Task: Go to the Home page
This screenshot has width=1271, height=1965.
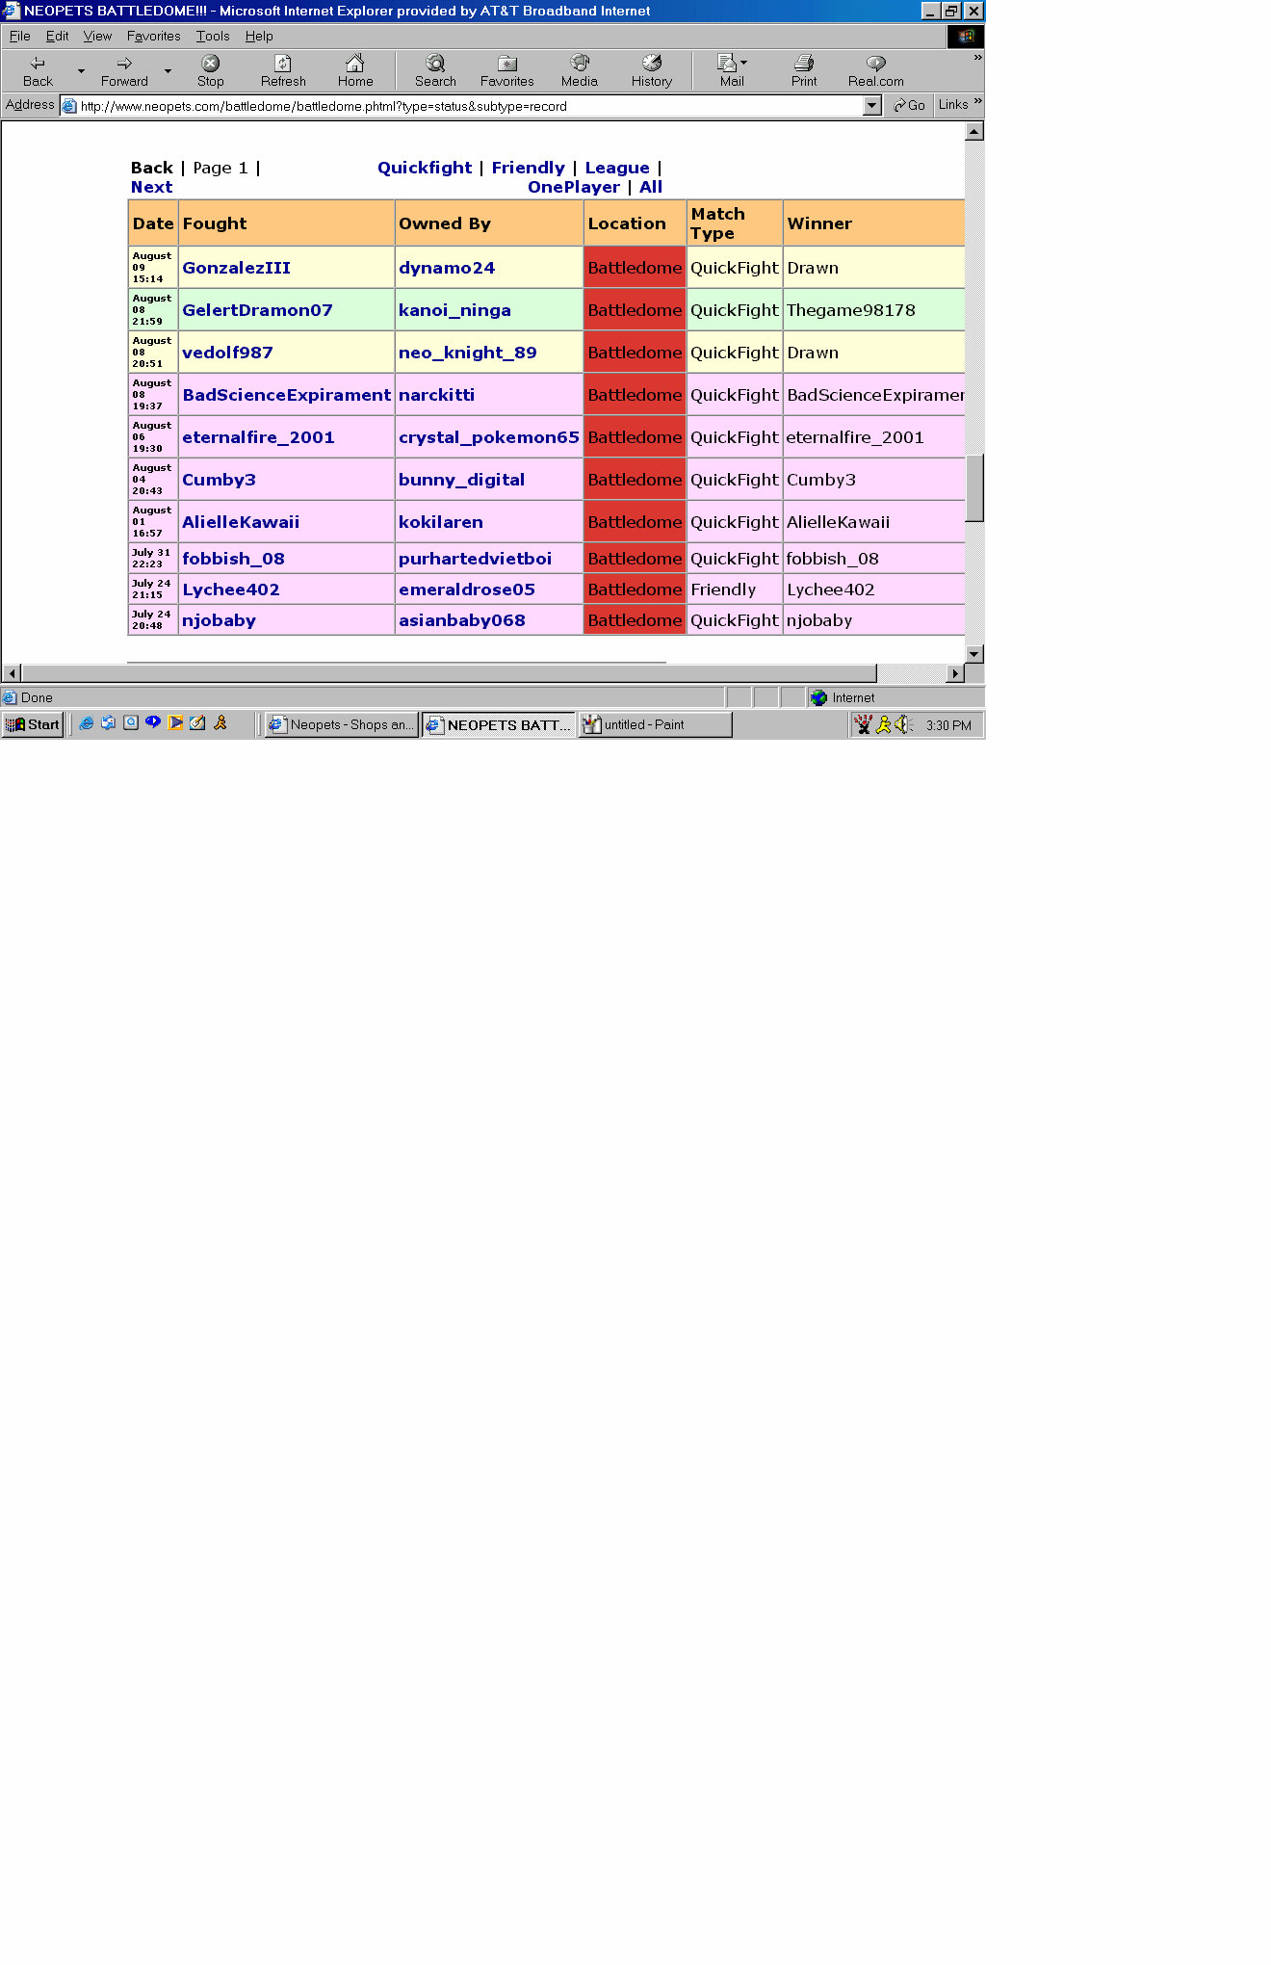Action: [355, 70]
